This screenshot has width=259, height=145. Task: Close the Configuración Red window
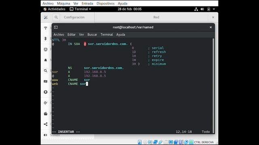[x=213, y=17]
